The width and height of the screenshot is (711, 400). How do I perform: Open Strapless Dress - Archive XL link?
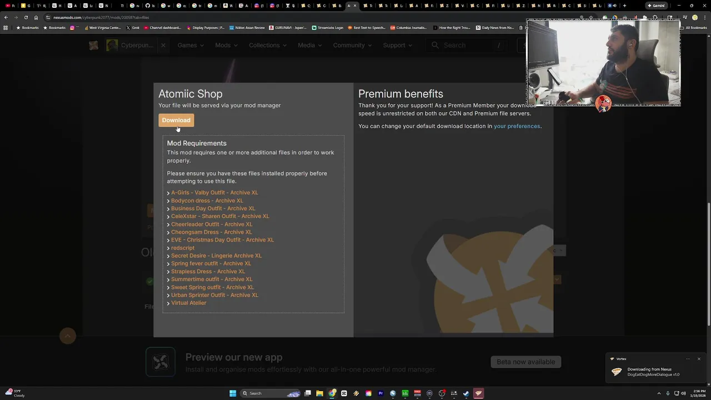click(208, 272)
